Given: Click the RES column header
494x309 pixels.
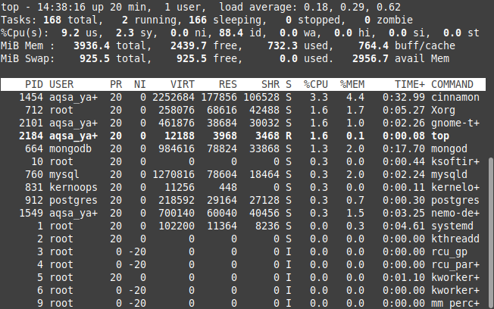Looking at the screenshot, I should click(x=228, y=84).
